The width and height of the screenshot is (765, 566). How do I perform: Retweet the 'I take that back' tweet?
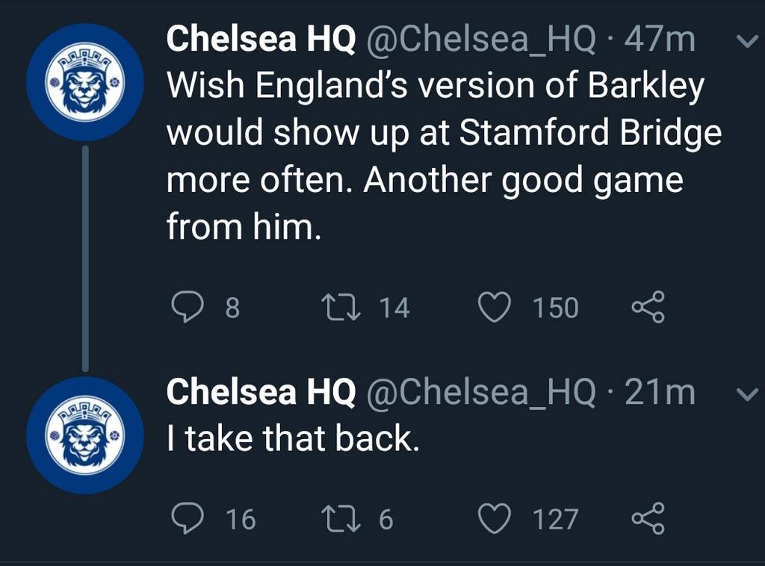pos(342,518)
